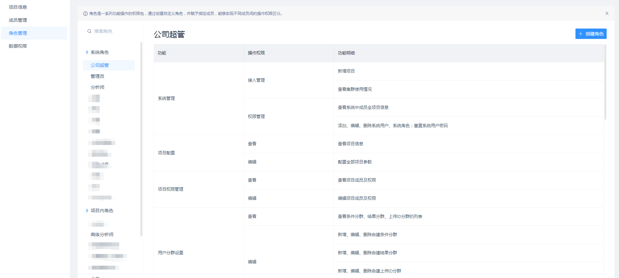
Task: Collapse the 项目内角色 group
Action: point(102,211)
